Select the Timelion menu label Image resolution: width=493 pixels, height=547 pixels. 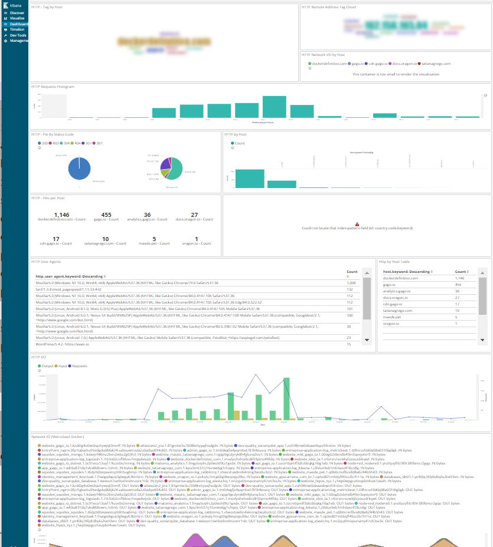[17, 29]
